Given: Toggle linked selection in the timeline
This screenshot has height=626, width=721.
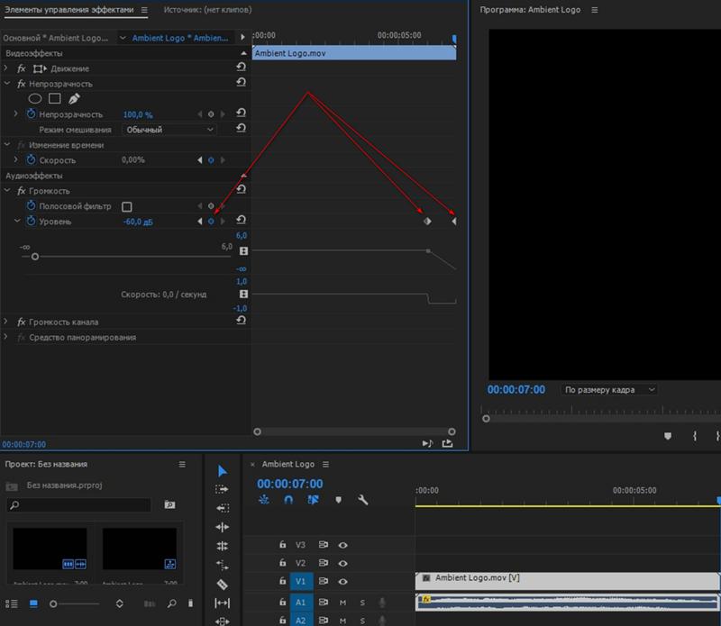Looking at the screenshot, I should [313, 500].
